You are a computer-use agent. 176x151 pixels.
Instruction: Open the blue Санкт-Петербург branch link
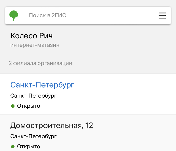(42, 85)
